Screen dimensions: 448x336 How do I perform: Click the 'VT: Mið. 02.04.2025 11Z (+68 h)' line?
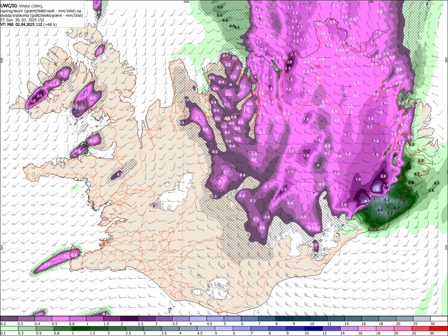28,24
